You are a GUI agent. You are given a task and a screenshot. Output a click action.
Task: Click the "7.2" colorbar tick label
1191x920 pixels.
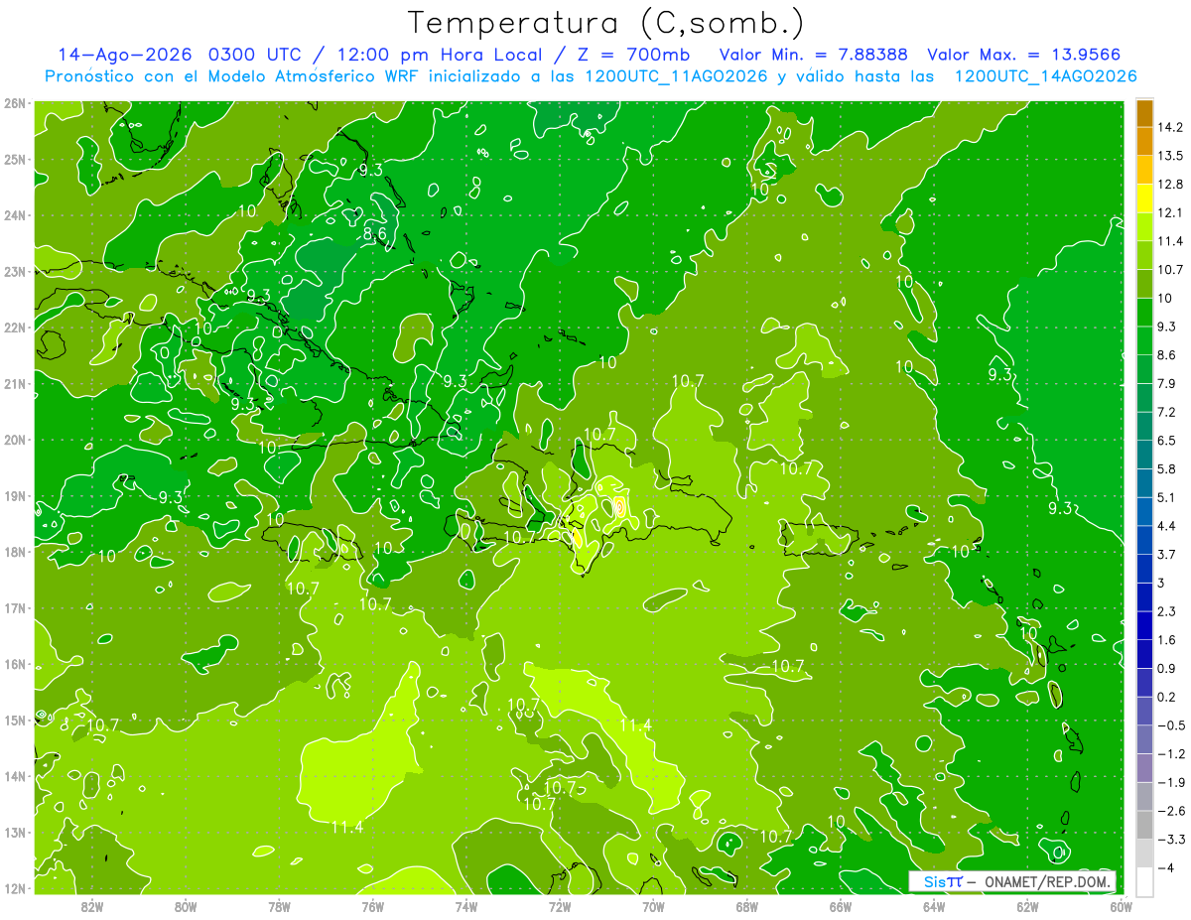[x=1167, y=412]
